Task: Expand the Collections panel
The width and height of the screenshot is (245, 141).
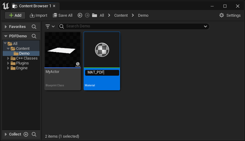Action: pyautogui.click(x=6, y=134)
